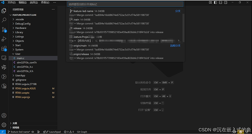
Task: Open the Search view icon
Action: (4, 20)
